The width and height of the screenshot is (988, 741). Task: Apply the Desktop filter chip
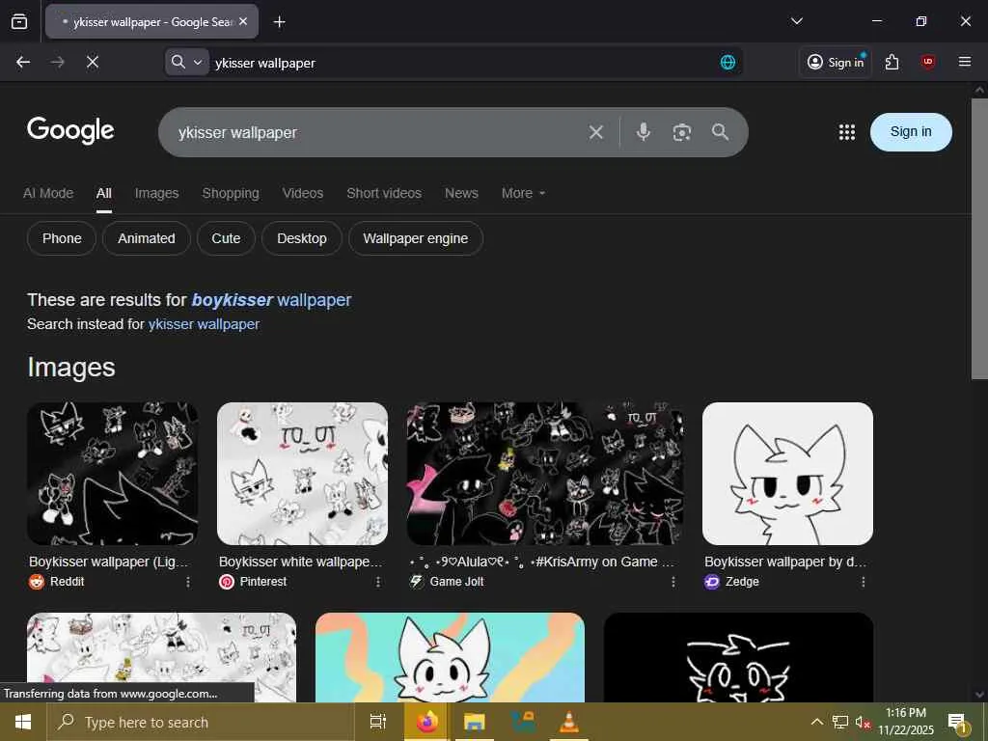(302, 239)
